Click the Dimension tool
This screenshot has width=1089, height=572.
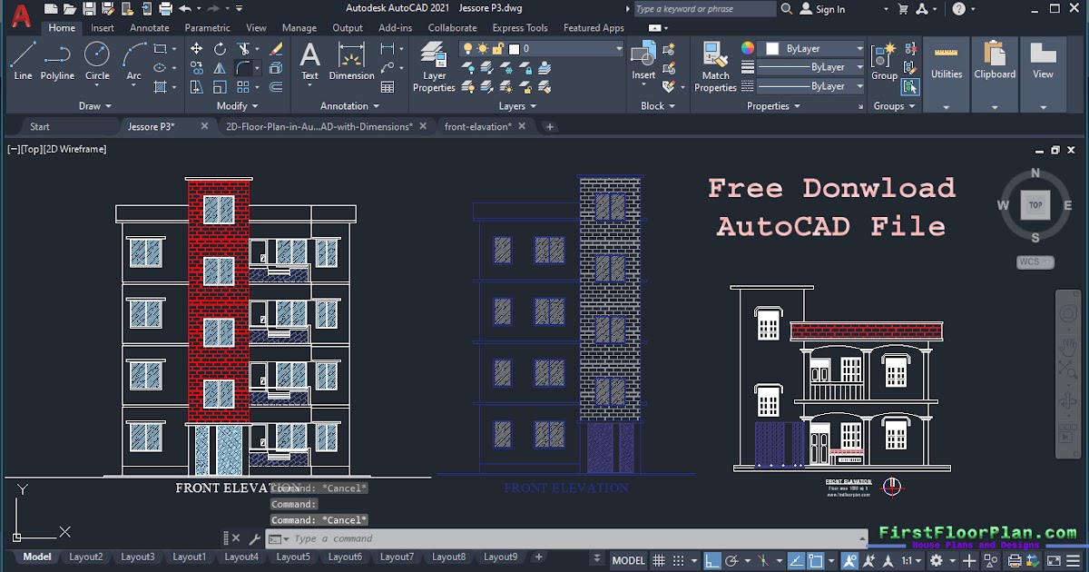351,60
